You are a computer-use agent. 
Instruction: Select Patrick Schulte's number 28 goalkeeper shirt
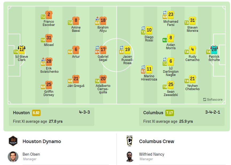[214, 49]
